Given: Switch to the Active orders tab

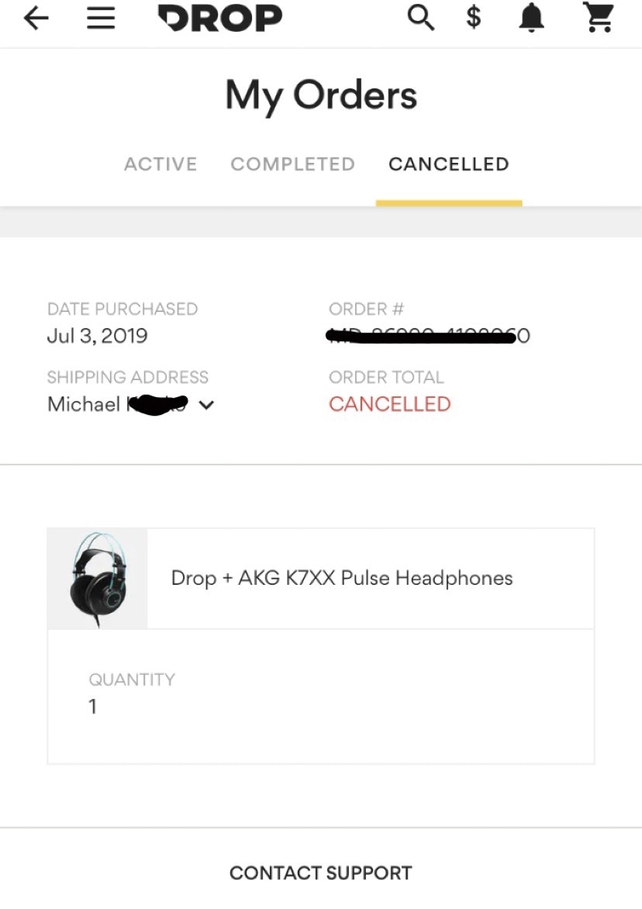Looking at the screenshot, I should 160,164.
